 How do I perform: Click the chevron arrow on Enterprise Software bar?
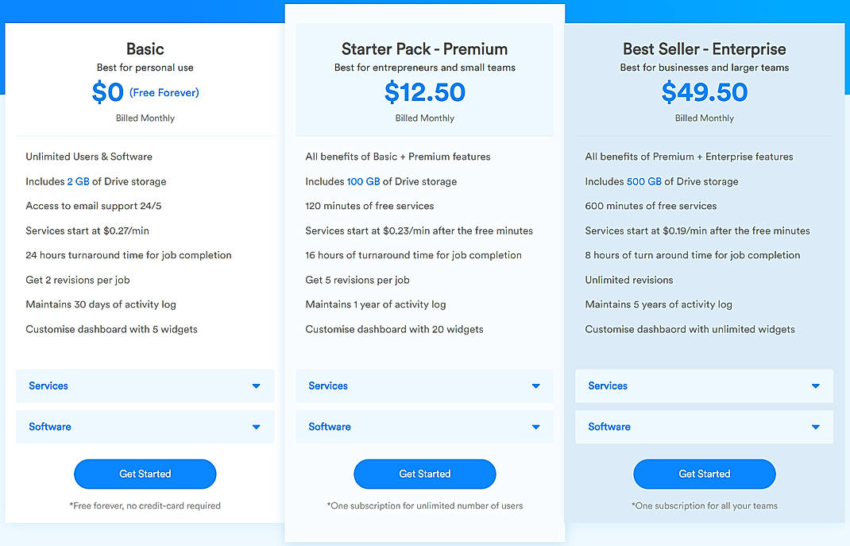tap(815, 427)
